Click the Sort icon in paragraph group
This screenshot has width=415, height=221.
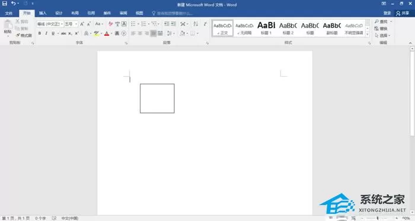pyautogui.click(x=196, y=24)
